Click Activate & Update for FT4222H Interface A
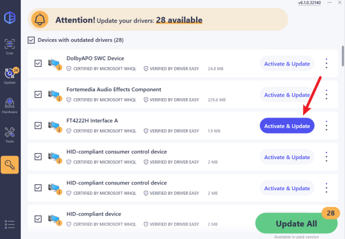Viewport: 345px width, 239px height. coord(287,125)
